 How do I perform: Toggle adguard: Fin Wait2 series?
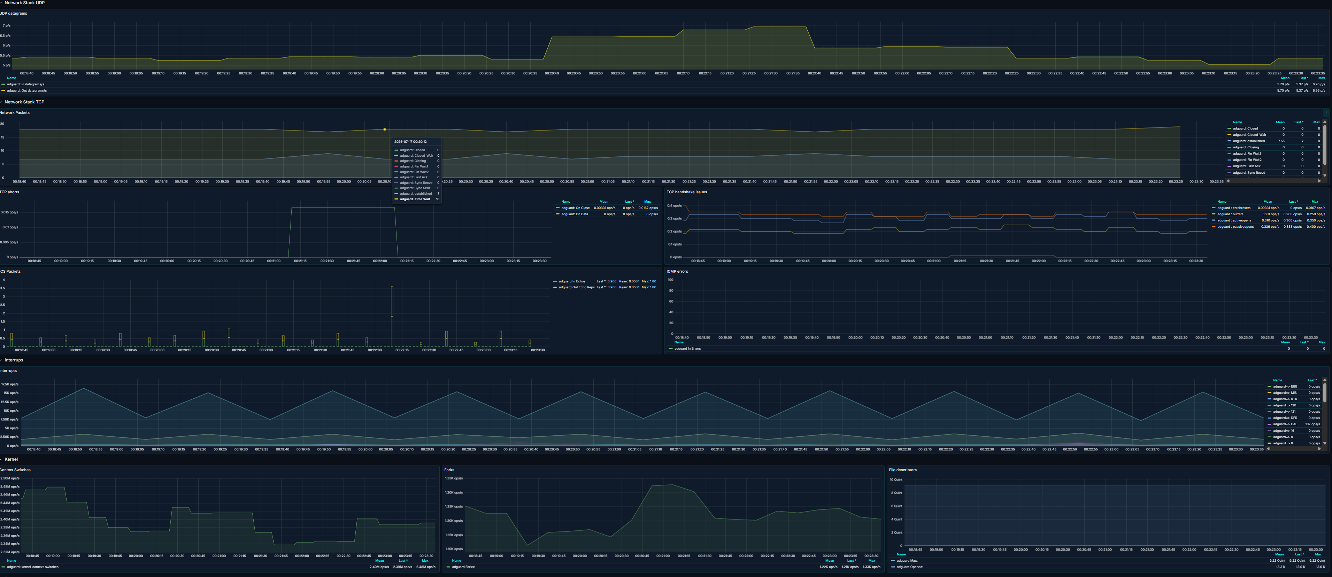pos(1247,159)
